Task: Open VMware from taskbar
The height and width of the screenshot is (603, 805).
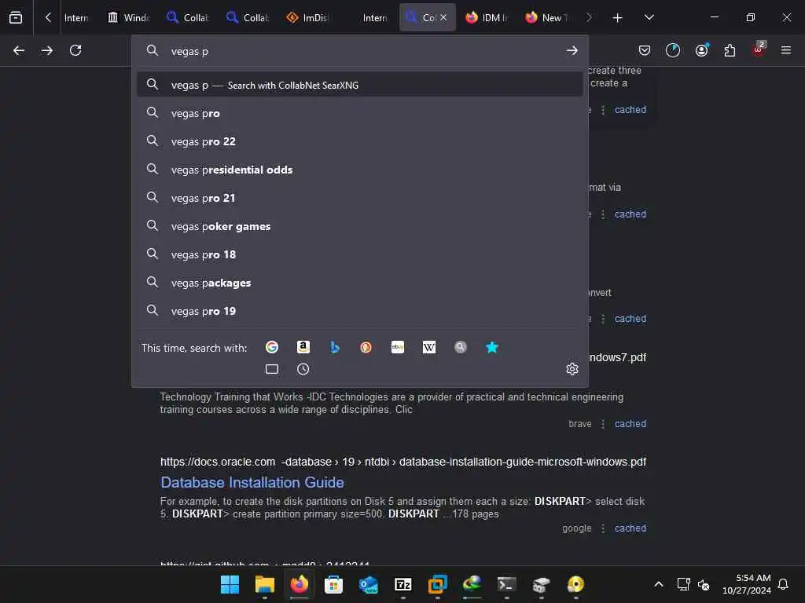Action: [x=437, y=584]
